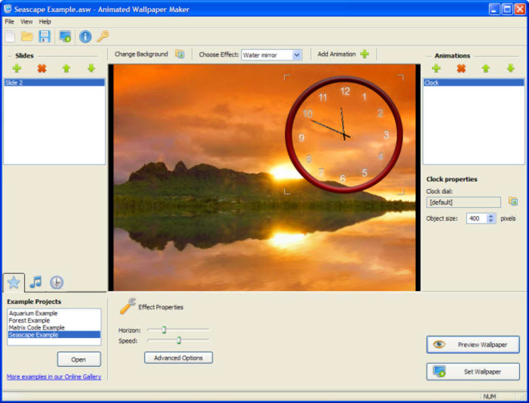This screenshot has width=529, height=403.
Task: Delete selected slide with red X
Action: pyautogui.click(x=42, y=68)
